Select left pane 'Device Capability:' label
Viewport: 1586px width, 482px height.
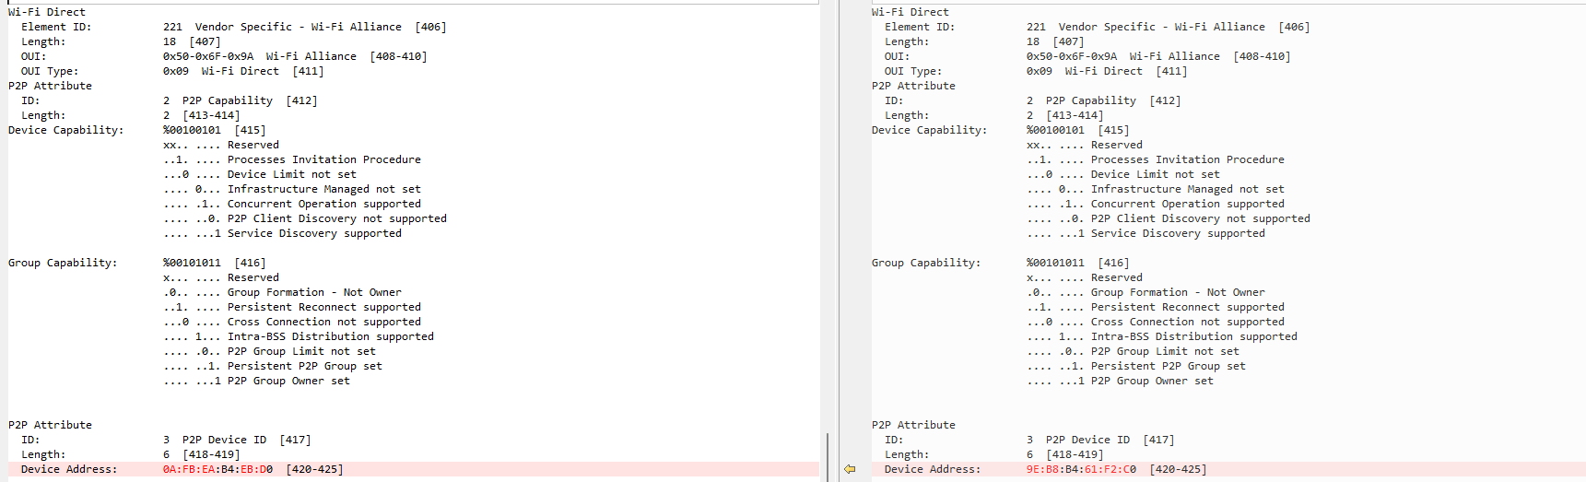65,130
